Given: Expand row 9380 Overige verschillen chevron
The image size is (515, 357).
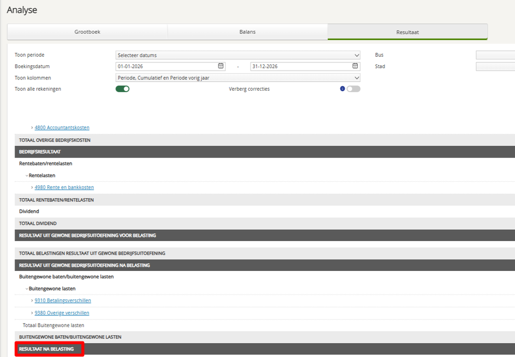Looking at the screenshot, I should coord(32,313).
